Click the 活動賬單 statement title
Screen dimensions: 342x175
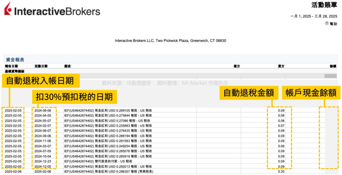(324, 5)
